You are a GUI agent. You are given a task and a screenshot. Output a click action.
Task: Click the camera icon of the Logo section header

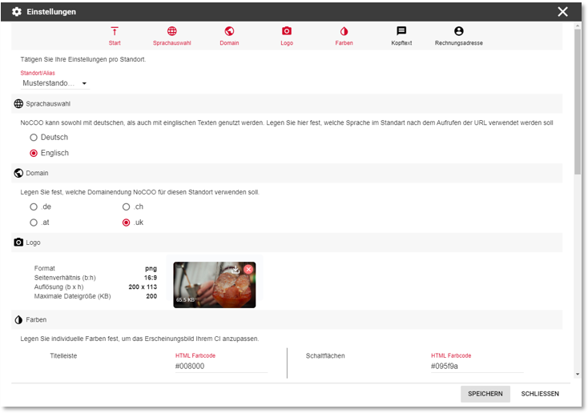[x=18, y=243]
